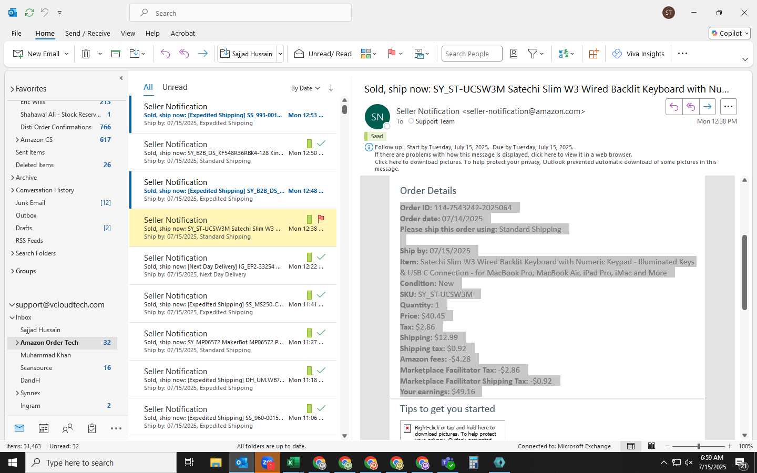Screen dimensions: 757x473
Task: Switch to Mail view in navigation bar
Action: (19, 428)
